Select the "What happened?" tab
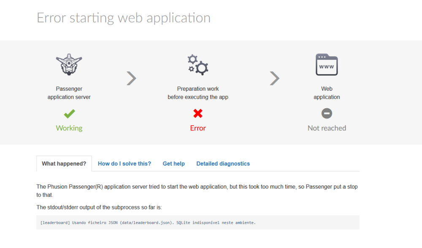422x248 pixels. click(64, 164)
